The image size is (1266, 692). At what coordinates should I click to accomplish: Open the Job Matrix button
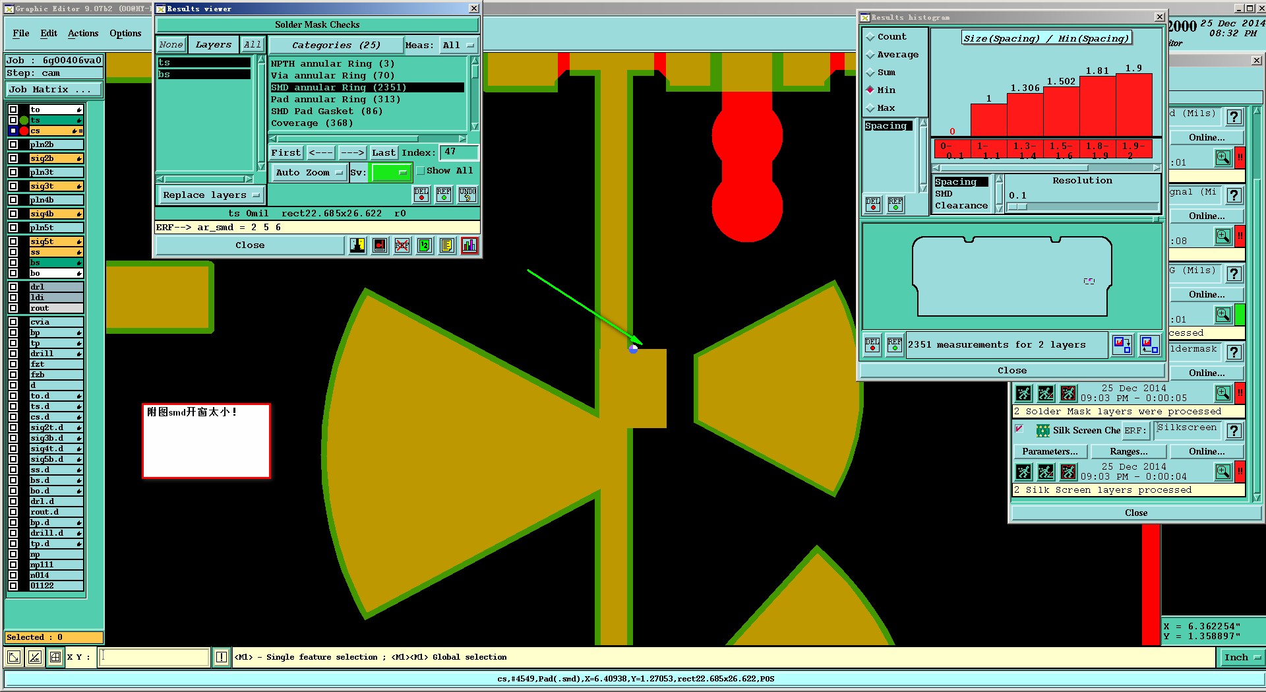click(54, 90)
